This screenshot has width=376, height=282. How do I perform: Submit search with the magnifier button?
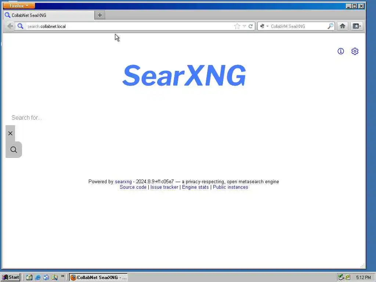[14, 150]
